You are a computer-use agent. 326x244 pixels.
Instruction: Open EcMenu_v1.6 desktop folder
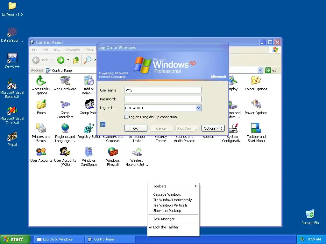(x=12, y=9)
